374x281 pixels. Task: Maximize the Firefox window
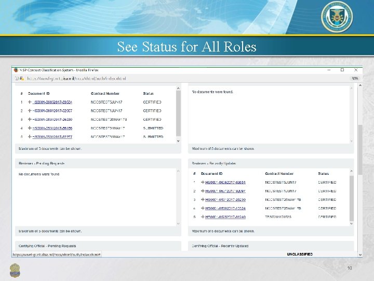[342, 70]
